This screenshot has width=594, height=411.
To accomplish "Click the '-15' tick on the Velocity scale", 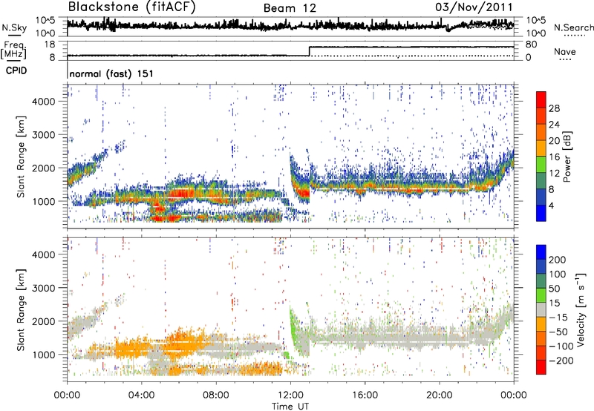I will click(x=558, y=318).
